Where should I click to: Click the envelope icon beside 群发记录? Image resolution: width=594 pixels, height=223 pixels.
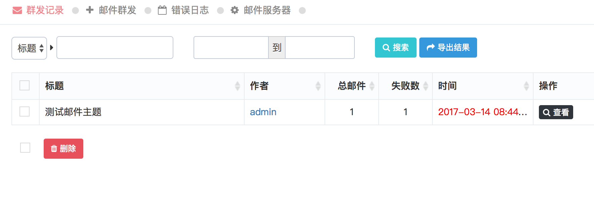click(x=17, y=10)
